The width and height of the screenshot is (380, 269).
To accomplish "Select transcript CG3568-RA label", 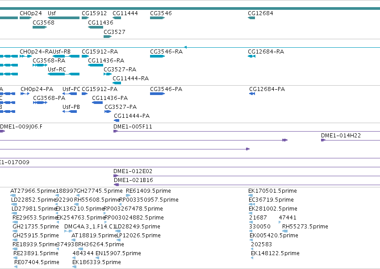I will pyautogui.click(x=49, y=61).
